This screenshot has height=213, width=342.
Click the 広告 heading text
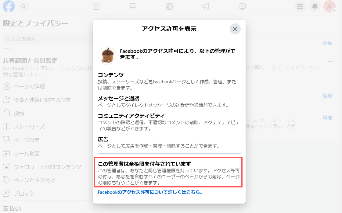click(103, 139)
